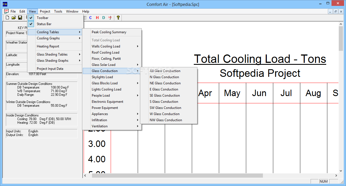This screenshot has height=186, width=346.
Task: Click the Jul column header
Action: pyautogui.click(x=286, y=93)
